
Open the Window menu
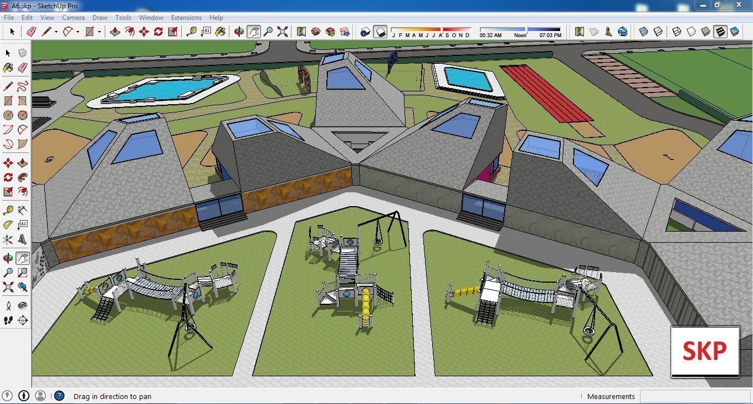(151, 17)
